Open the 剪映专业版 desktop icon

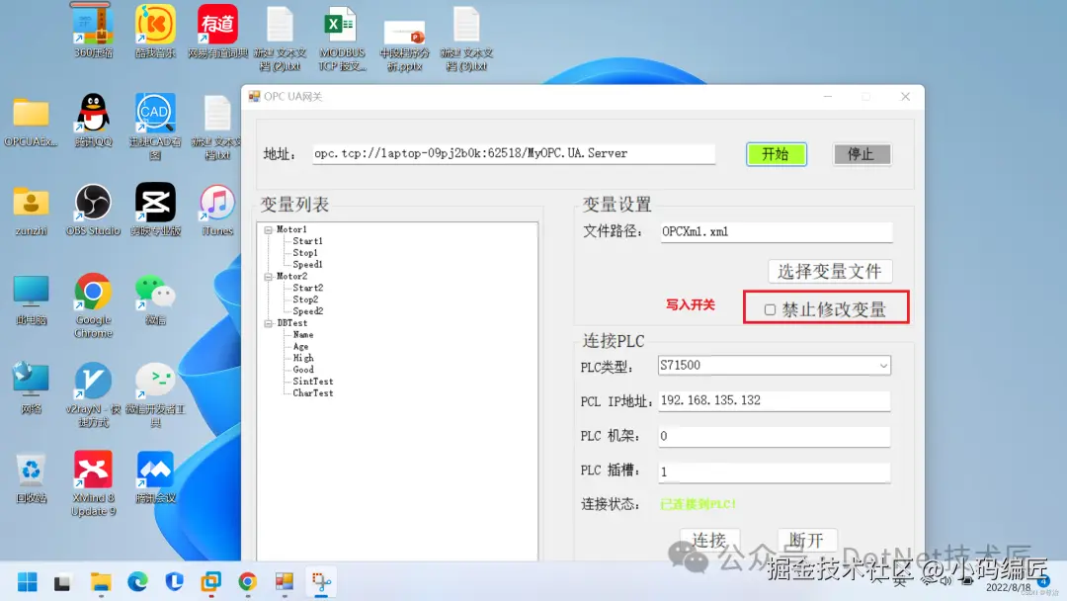155,209
